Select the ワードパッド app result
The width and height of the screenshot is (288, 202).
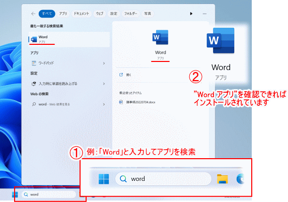69,63
